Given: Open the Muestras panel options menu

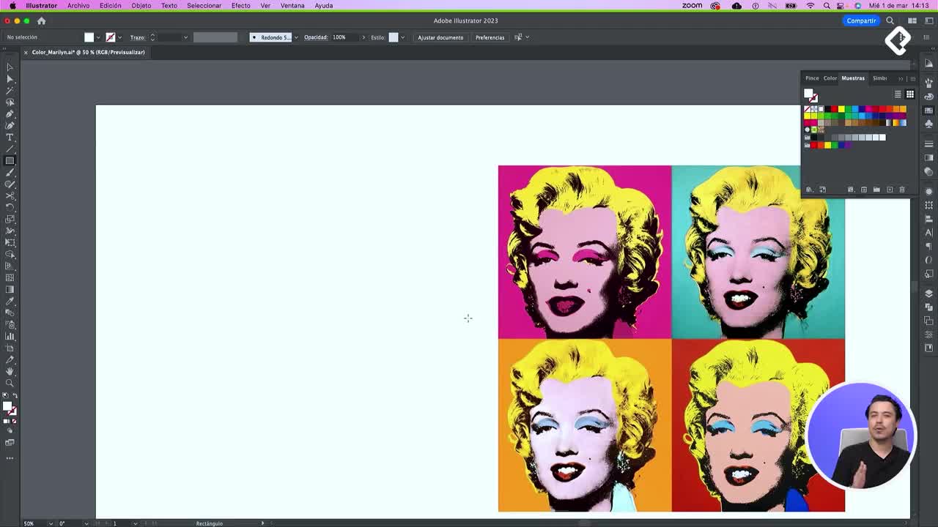Looking at the screenshot, I should (x=912, y=78).
